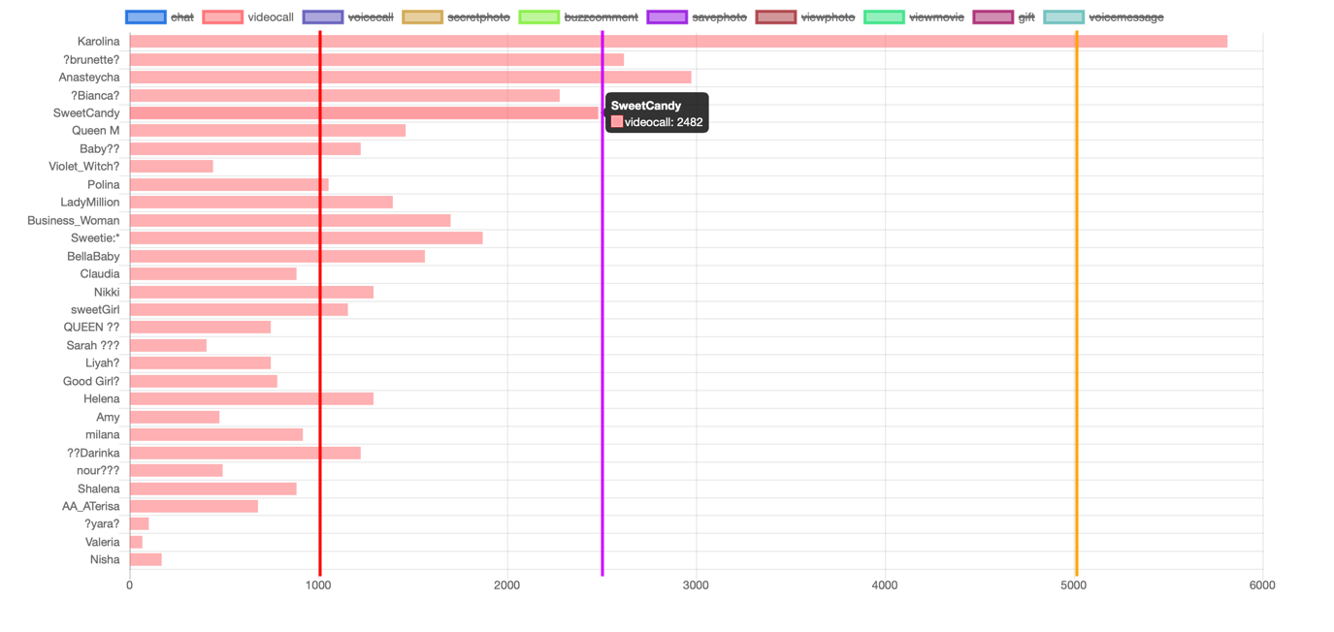Click the pink videocall color box
Screen dimensions: 1334x632
point(223,16)
